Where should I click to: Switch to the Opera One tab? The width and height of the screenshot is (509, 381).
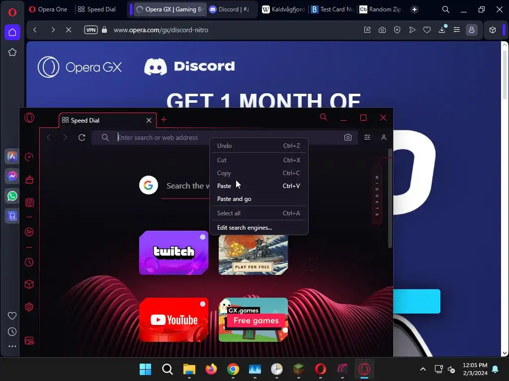48,9
